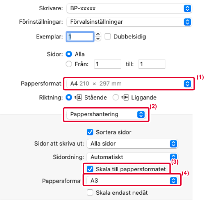204x201 pixels.
Task: Open the A4 210 × 297 mm Pappersformat dropdown
Action: (129, 84)
